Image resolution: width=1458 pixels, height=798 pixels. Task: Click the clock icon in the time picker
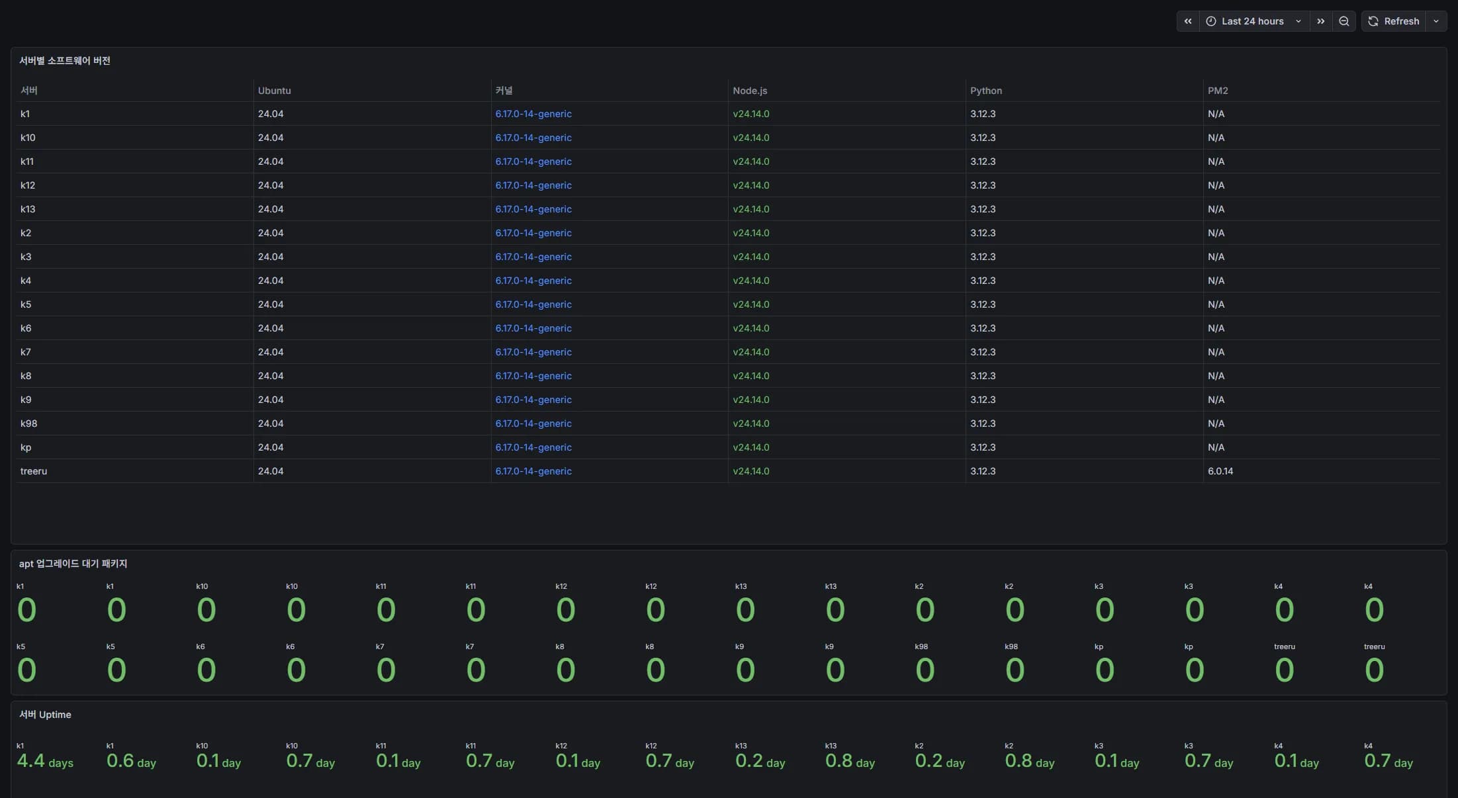point(1210,21)
